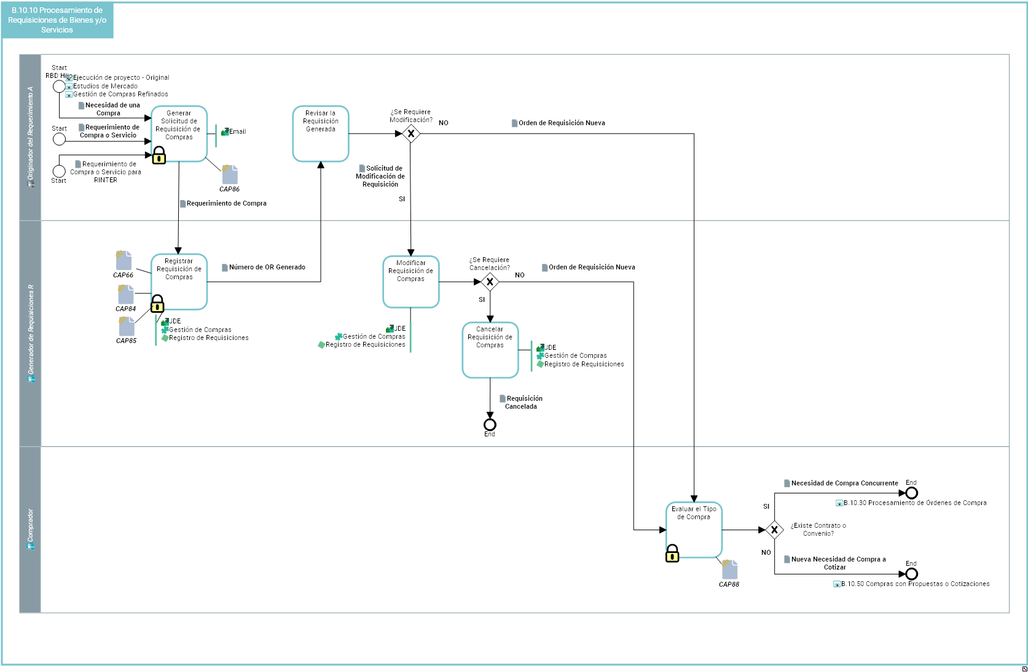Select the ¿Se Requiere Cancelación? gateway
The height and width of the screenshot is (672, 1028).
tap(490, 282)
